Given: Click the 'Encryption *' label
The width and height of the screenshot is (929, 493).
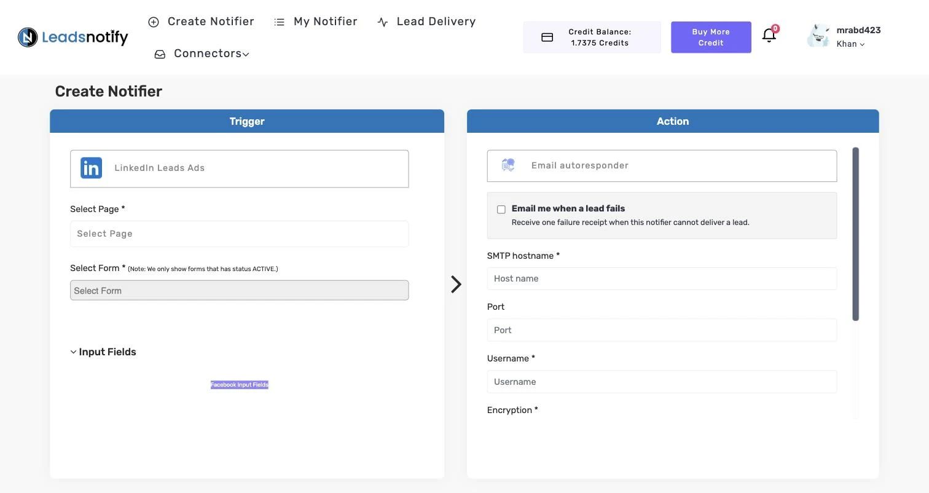Looking at the screenshot, I should pyautogui.click(x=512, y=410).
